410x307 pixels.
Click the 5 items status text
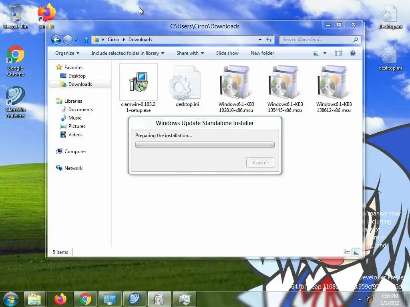(x=60, y=252)
